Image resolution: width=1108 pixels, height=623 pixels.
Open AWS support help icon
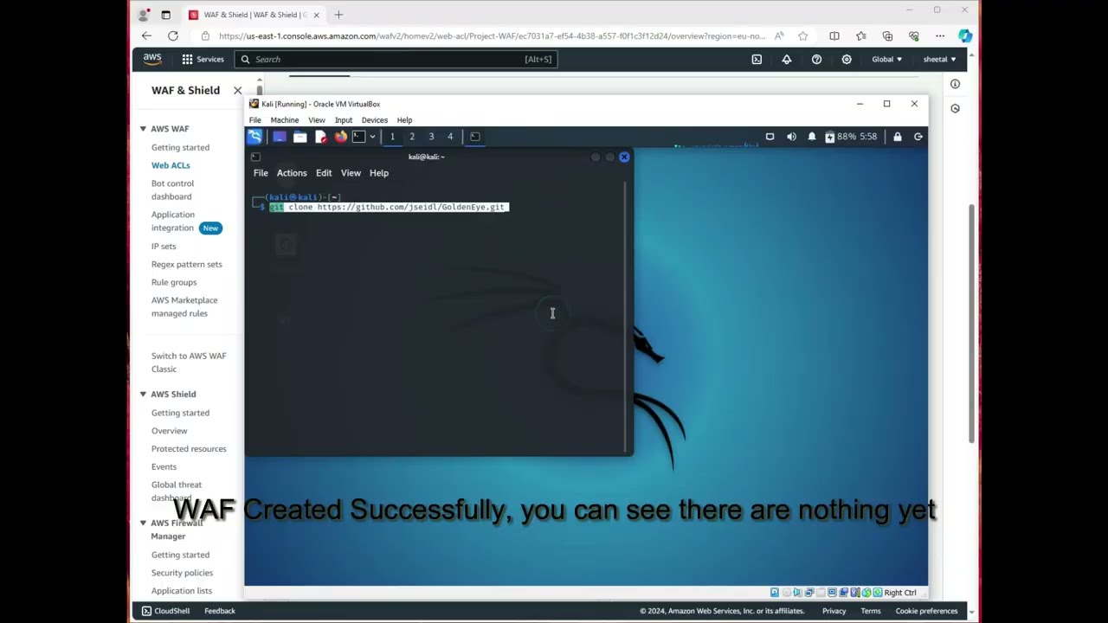coord(816,59)
